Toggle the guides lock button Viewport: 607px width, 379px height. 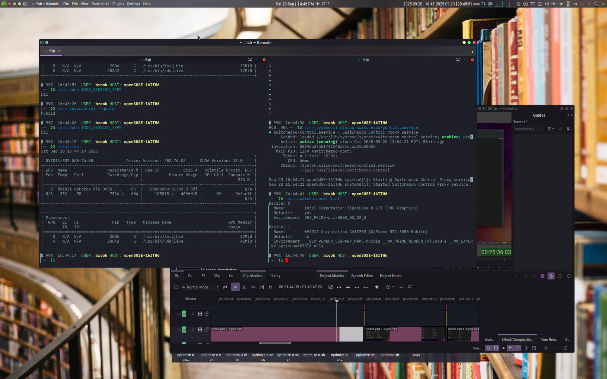(551, 276)
